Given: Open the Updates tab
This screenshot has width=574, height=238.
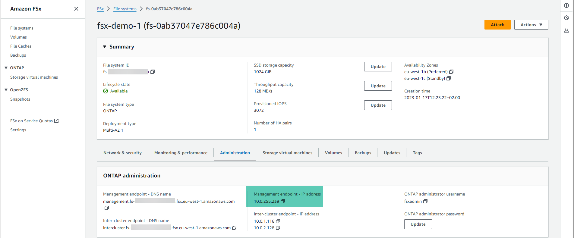Looking at the screenshot, I should 392,153.
